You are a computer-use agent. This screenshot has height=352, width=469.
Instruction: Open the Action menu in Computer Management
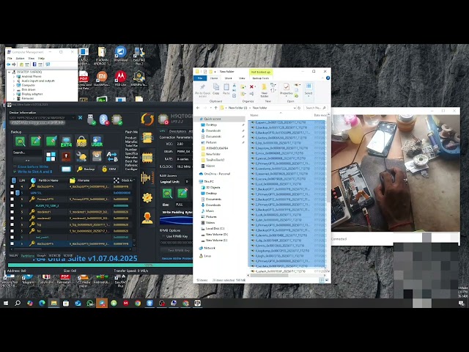pyautogui.click(x=20, y=59)
